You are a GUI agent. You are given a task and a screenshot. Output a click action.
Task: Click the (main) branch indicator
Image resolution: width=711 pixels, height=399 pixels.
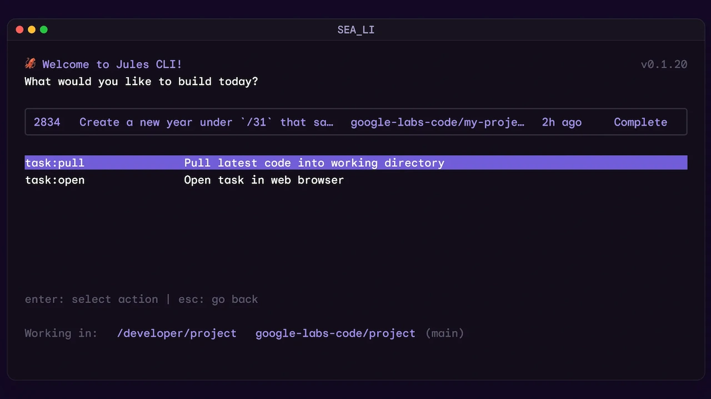click(445, 334)
